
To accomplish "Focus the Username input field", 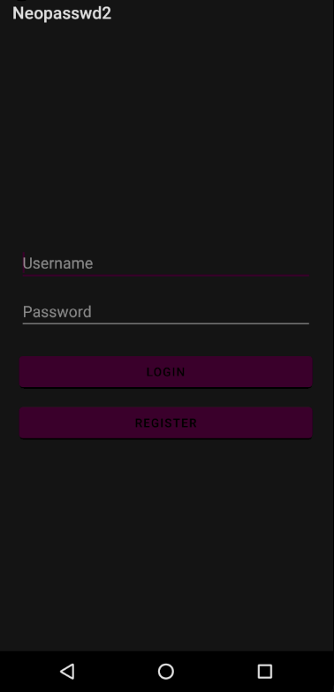I will coord(166,263).
